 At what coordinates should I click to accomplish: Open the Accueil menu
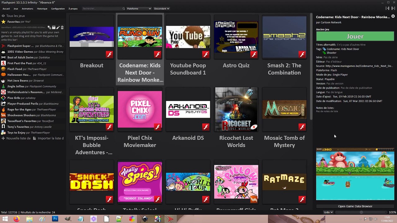point(6,9)
